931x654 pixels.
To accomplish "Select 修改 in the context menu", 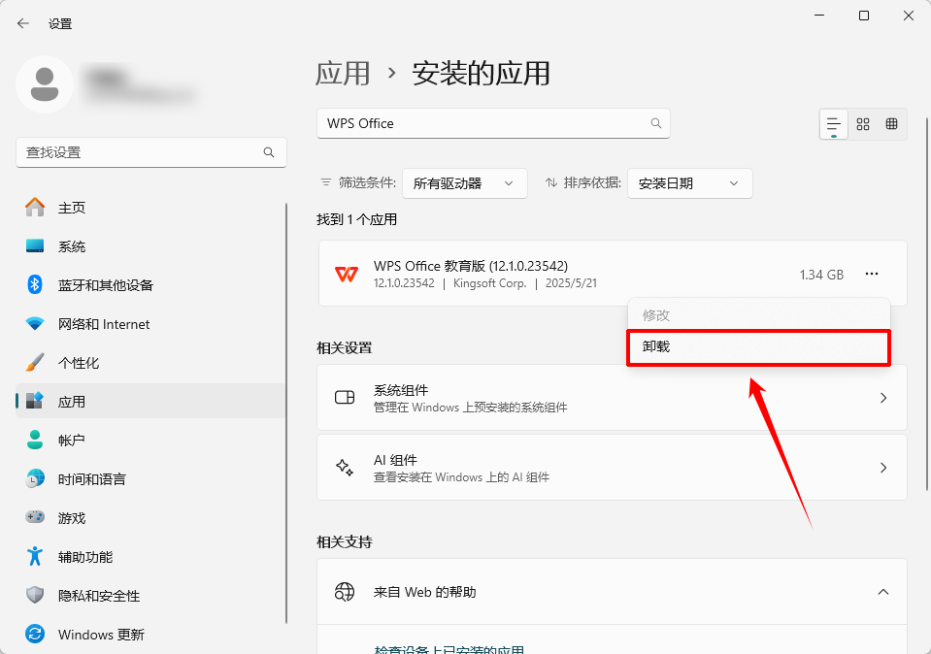I will pos(758,315).
